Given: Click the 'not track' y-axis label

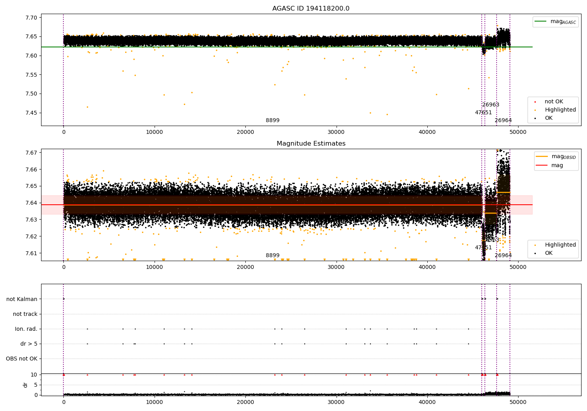Looking at the screenshot, I should pyautogui.click(x=25, y=314).
